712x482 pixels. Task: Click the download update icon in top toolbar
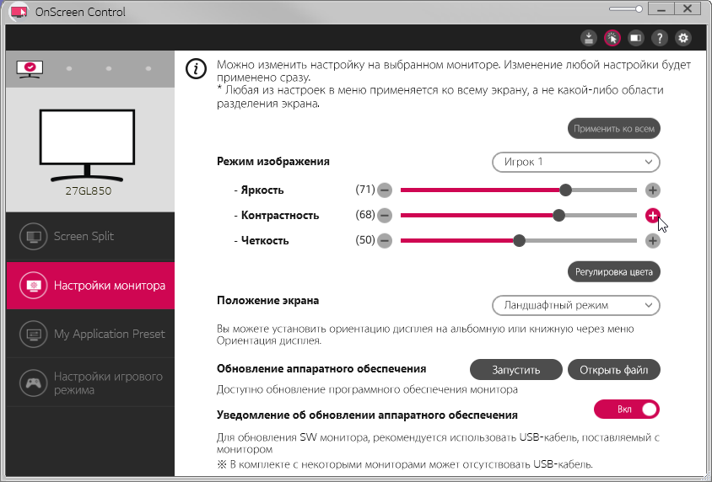(x=589, y=38)
